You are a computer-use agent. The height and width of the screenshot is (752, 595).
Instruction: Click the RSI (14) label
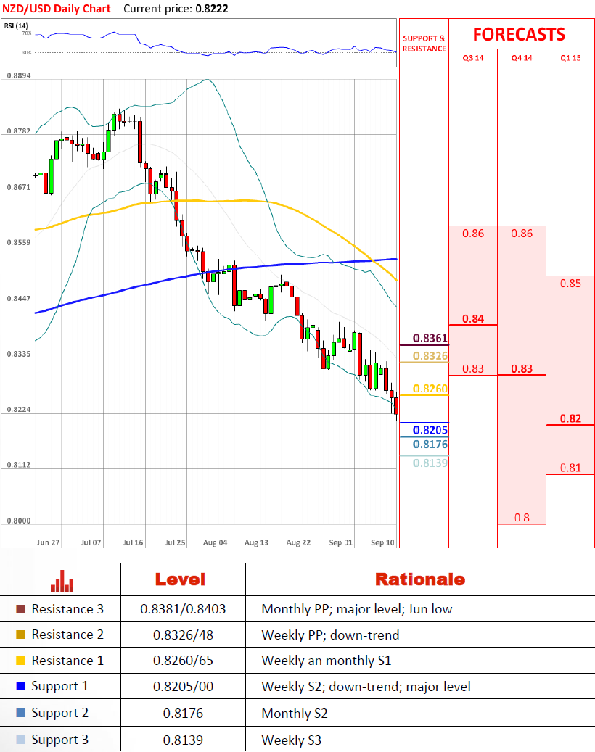[x=16, y=26]
